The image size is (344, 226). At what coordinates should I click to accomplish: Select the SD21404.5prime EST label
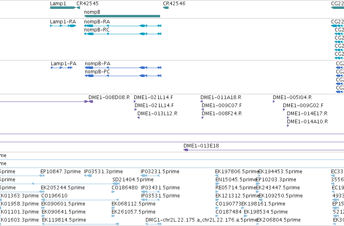[133, 180]
